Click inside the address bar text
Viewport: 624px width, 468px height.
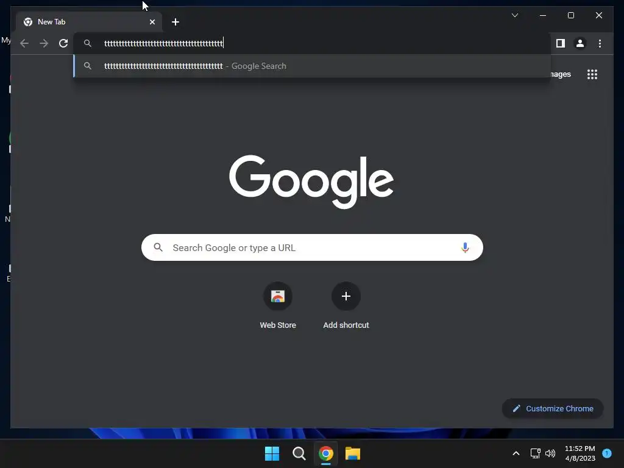(163, 43)
